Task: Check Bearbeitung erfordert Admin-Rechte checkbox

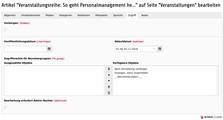Action: coord(6,107)
